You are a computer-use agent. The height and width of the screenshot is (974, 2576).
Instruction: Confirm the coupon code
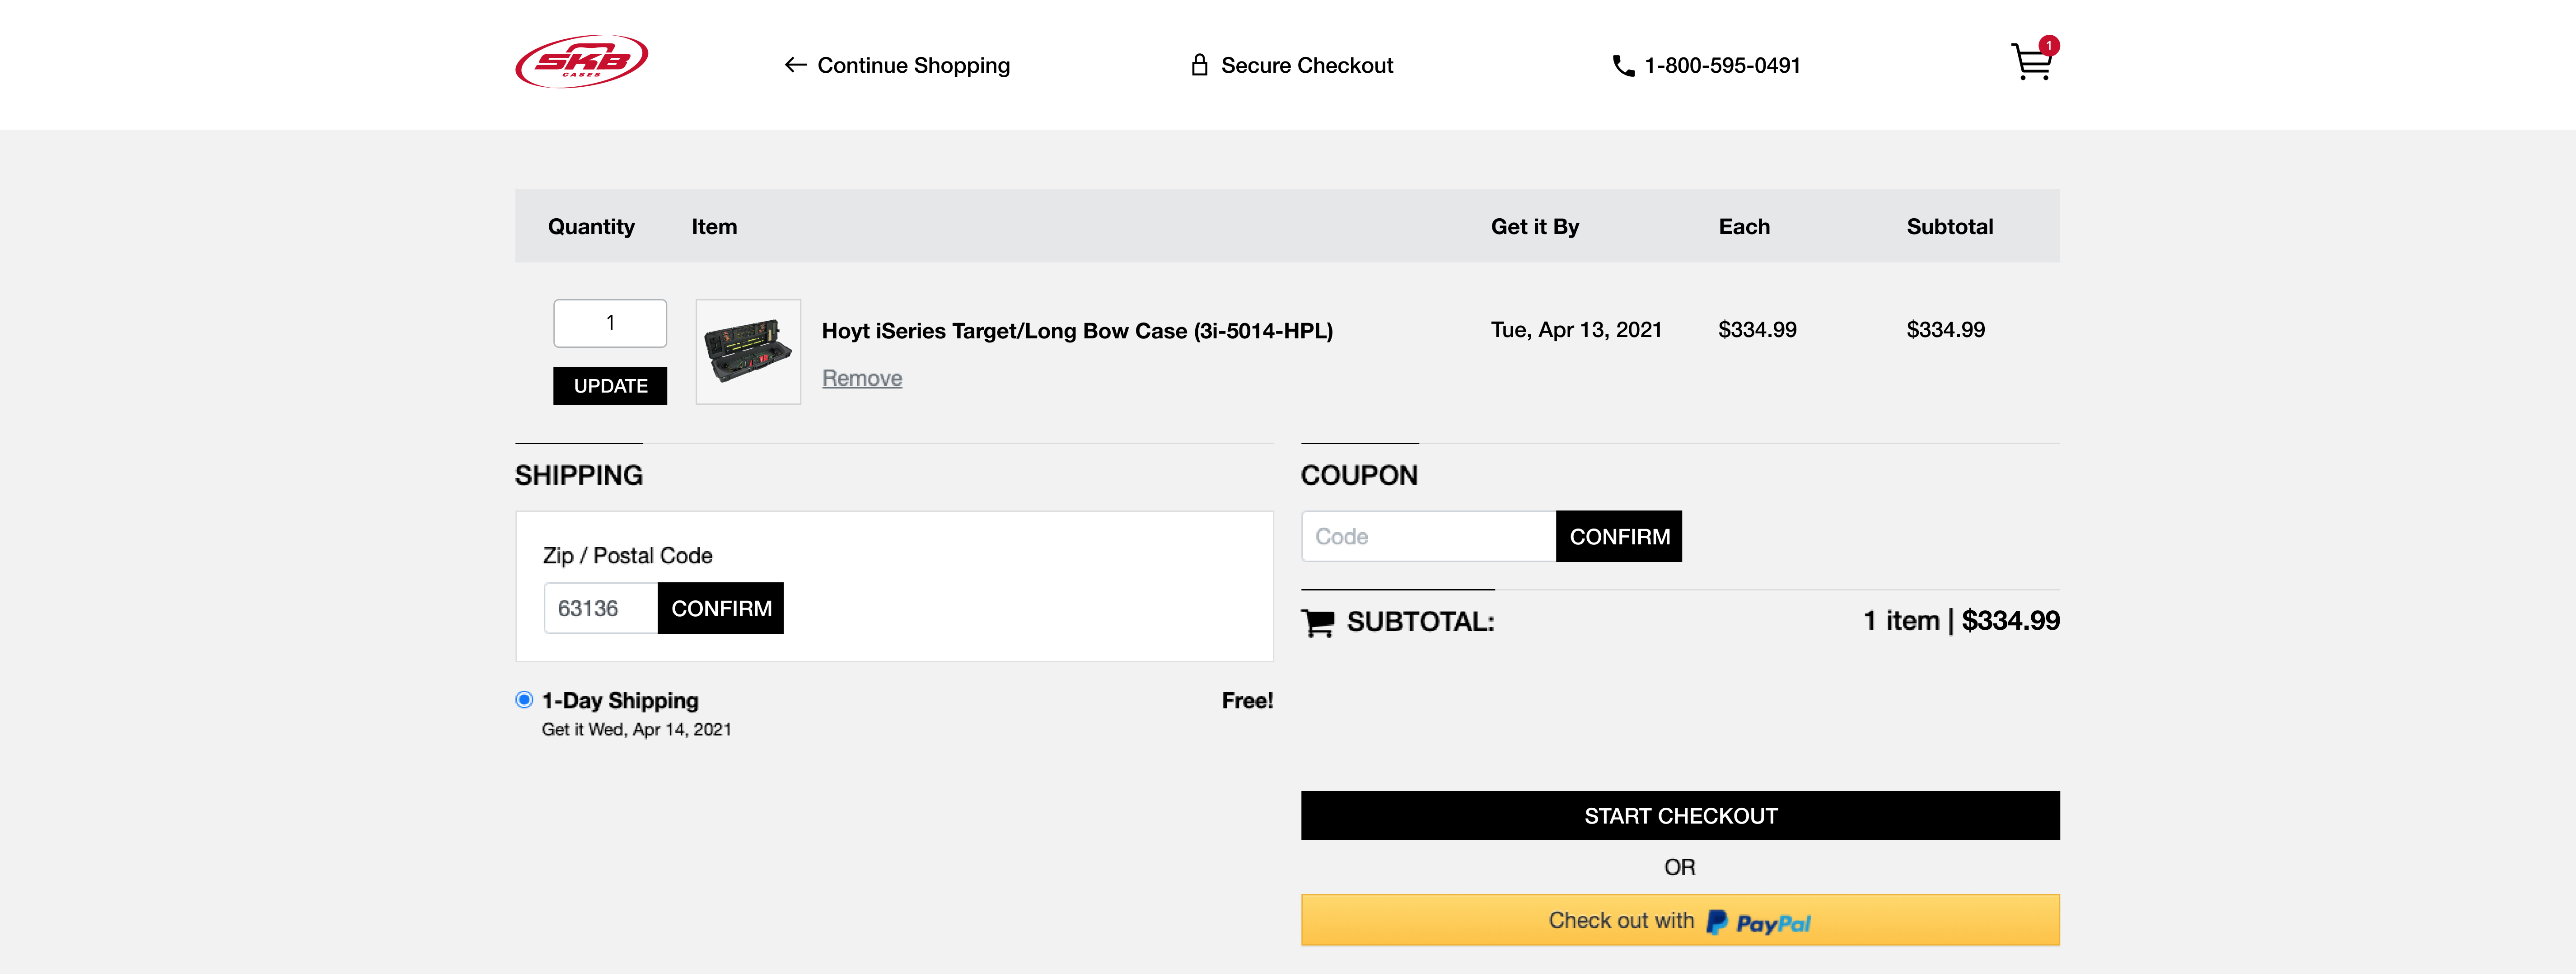(x=1618, y=536)
